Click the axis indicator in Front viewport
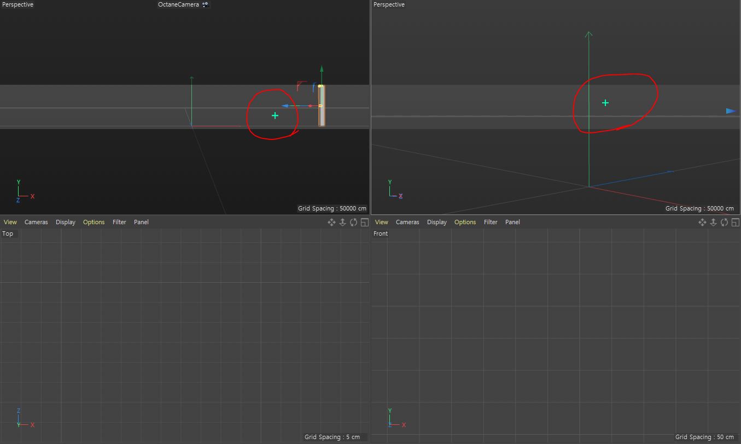 coord(396,418)
